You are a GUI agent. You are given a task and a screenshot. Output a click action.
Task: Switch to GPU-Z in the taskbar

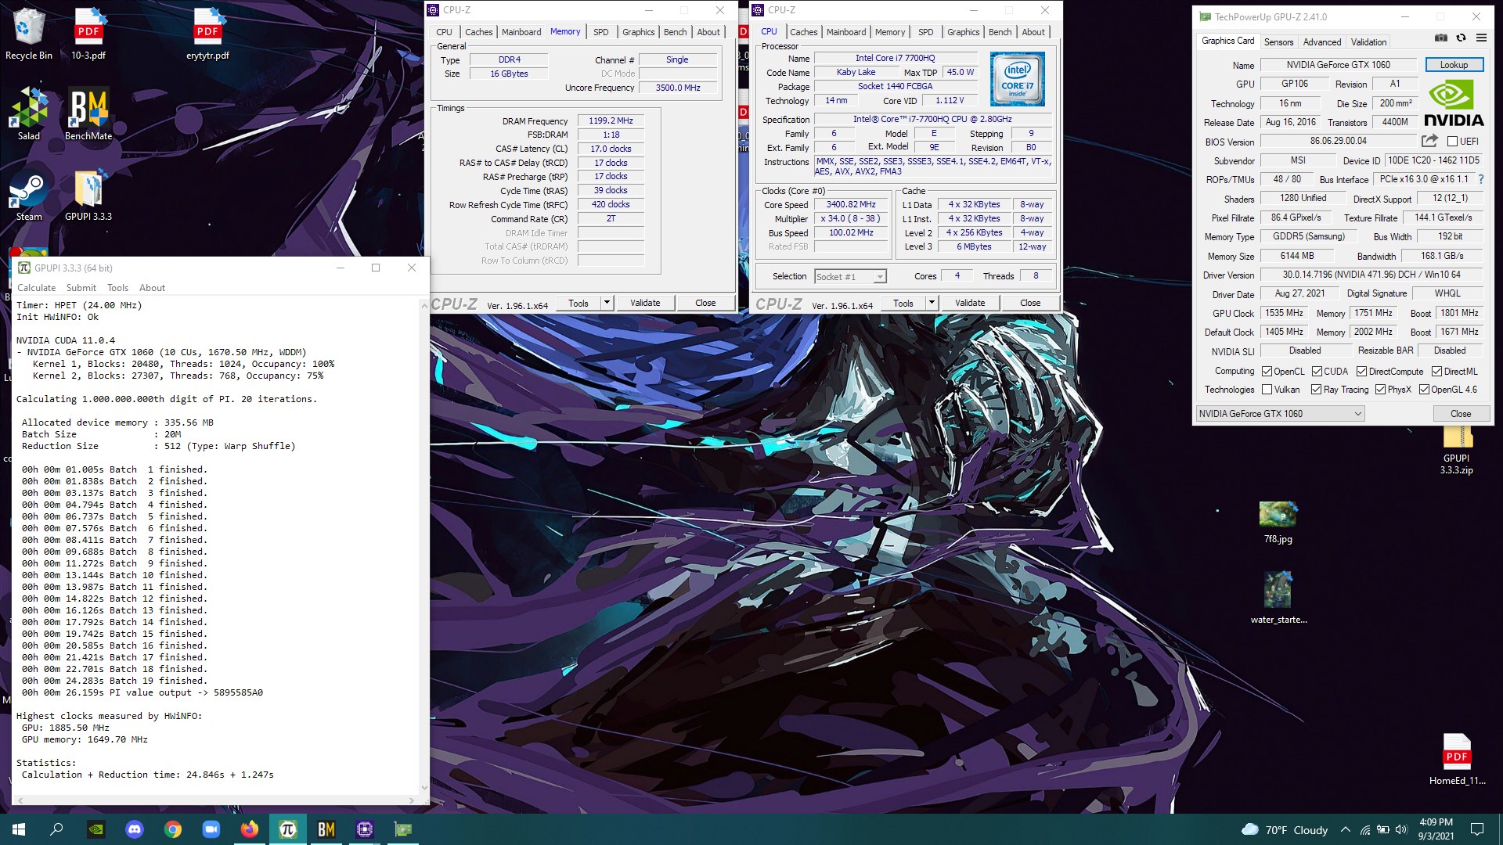(402, 829)
